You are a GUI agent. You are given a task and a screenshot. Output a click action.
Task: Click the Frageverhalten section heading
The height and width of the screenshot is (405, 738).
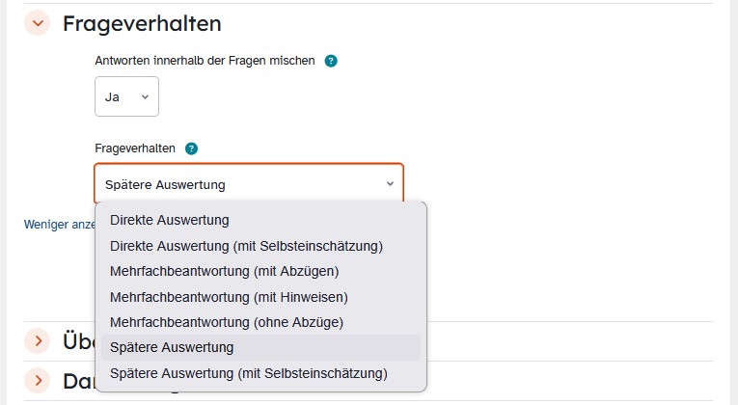click(142, 23)
